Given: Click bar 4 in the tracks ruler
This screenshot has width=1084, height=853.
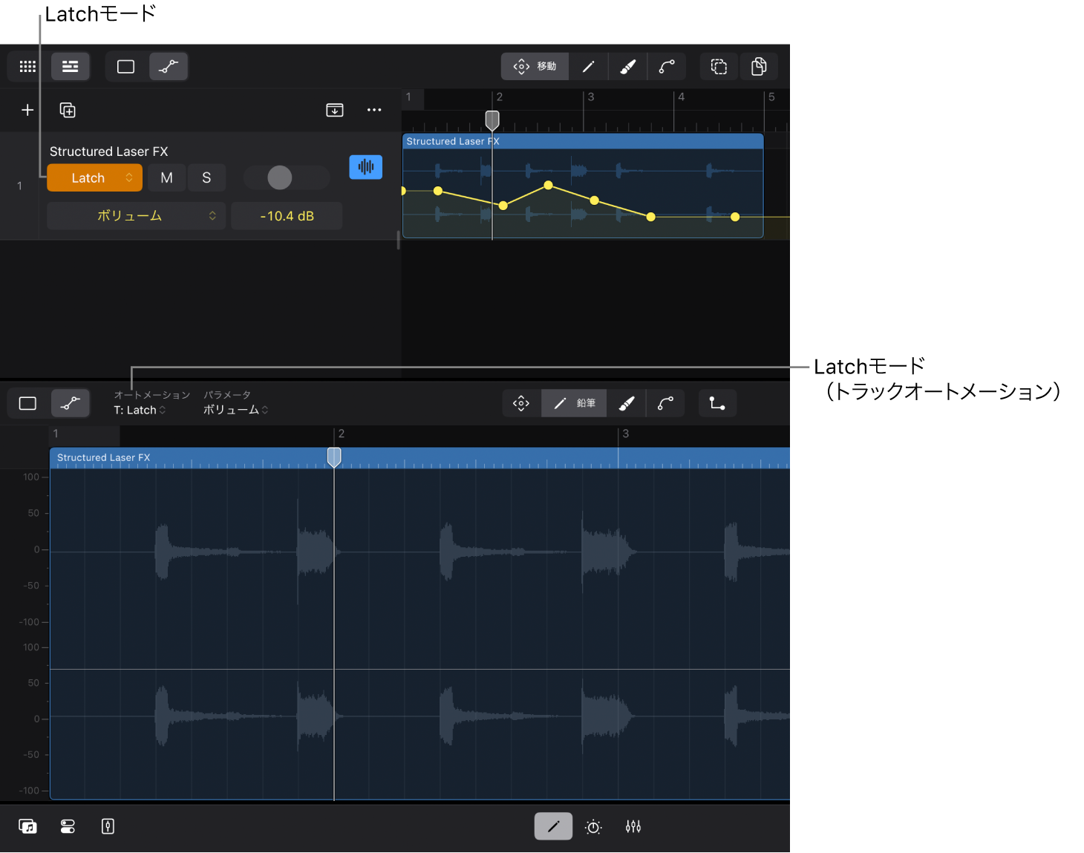Looking at the screenshot, I should tap(681, 97).
